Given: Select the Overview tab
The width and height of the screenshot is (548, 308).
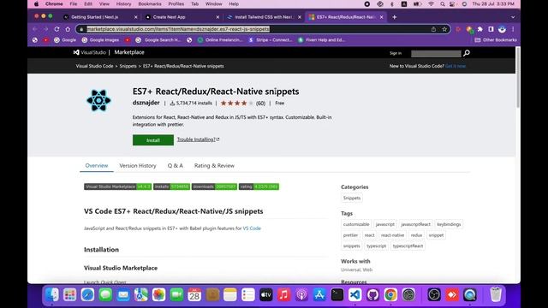Looking at the screenshot, I should [97, 165].
